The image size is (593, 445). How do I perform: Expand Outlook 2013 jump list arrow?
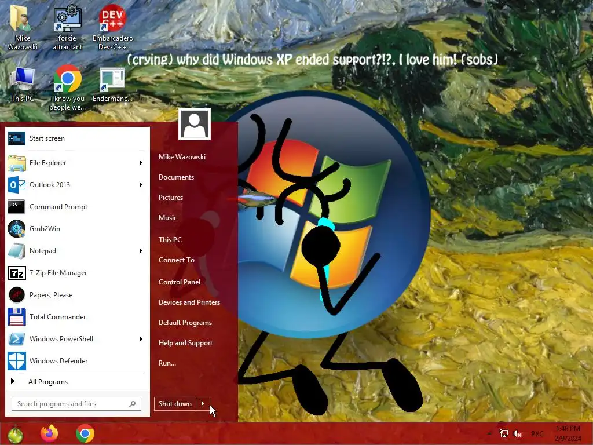[x=141, y=185]
